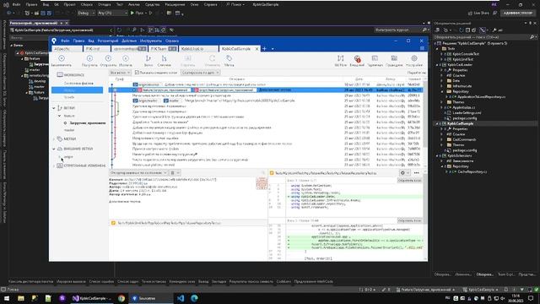Viewport: 540px width, 304px height.
Task: Click the Push icon in Sourcetree toolbar
Action: (x=108, y=58)
